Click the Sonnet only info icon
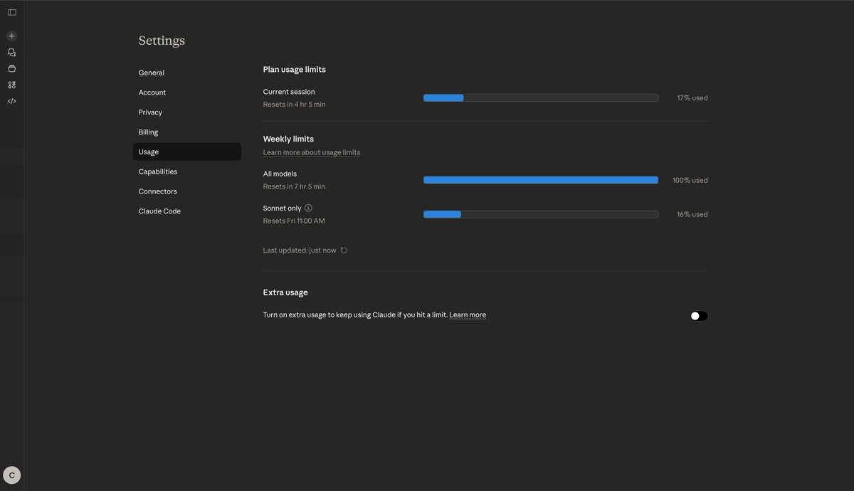 click(308, 208)
